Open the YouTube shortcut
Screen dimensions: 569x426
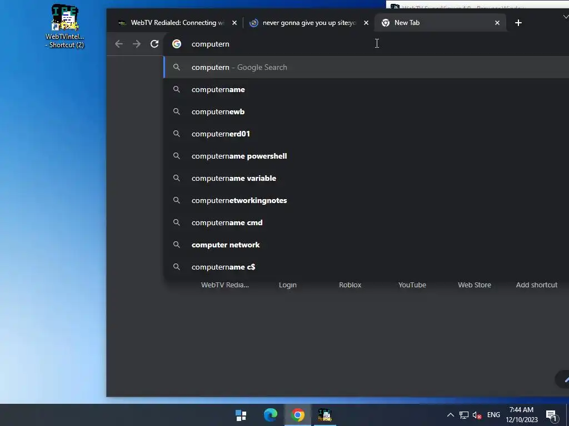(x=412, y=285)
